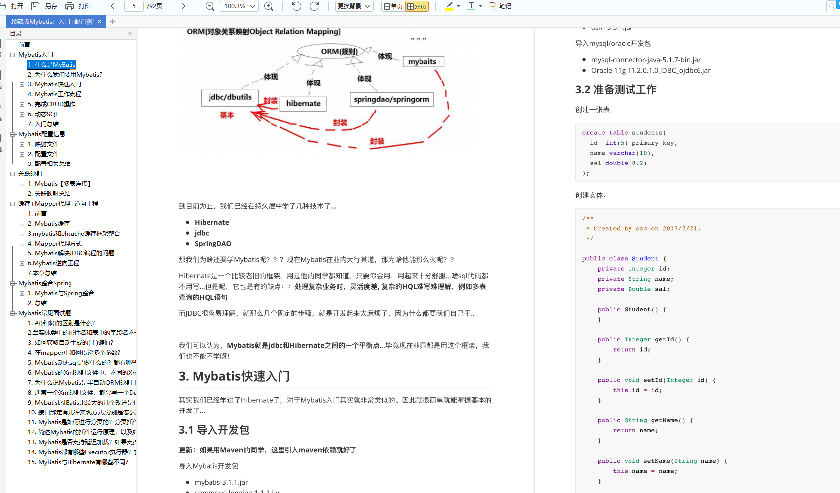Rotate page counterclockwise
840x493 pixels.
(296, 6)
